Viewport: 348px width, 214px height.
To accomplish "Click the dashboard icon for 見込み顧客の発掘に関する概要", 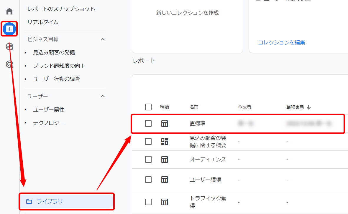I will coord(165,142).
